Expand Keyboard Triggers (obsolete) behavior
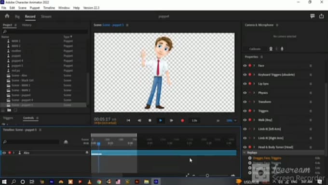 (254, 74)
